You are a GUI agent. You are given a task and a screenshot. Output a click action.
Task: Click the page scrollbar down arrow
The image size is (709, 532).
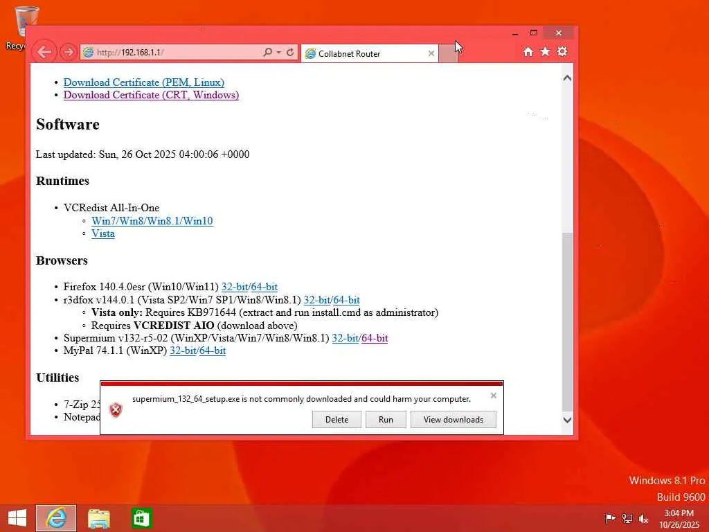(x=567, y=420)
